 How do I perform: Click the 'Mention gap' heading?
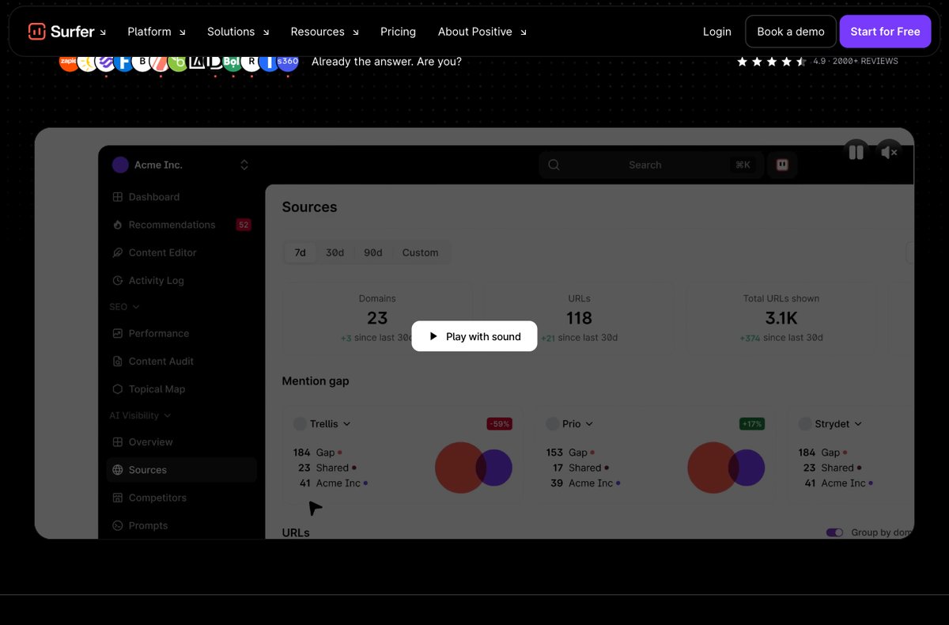point(316,381)
